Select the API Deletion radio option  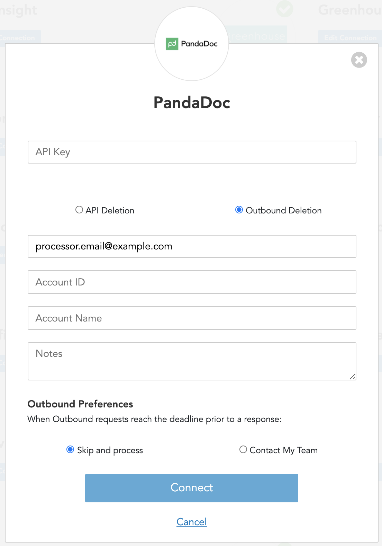(79, 210)
